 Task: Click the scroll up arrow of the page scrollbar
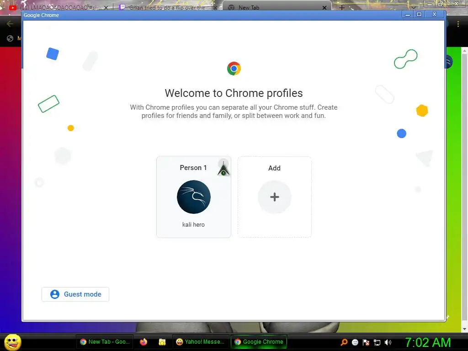pyautogui.click(x=464, y=51)
